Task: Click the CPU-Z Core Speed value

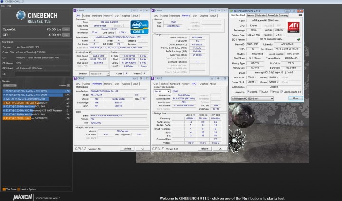Action: pyautogui.click(x=98, y=56)
